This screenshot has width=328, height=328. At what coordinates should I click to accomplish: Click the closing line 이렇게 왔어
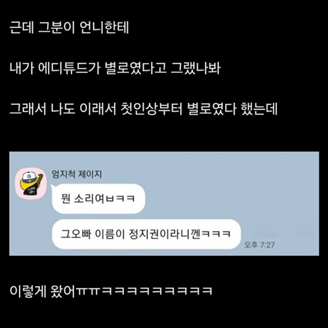[43, 291]
